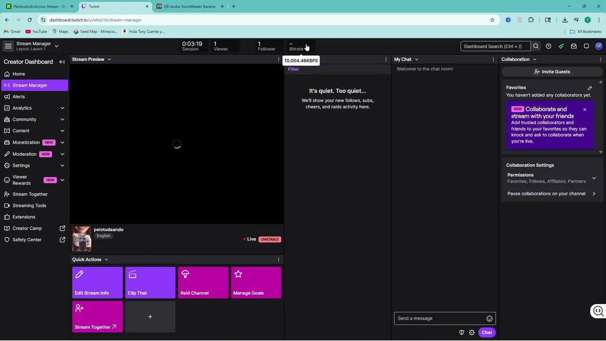Viewport: 606px width, 341px height.
Task: Click the Edit Stream Info quick action
Action: [x=98, y=283]
